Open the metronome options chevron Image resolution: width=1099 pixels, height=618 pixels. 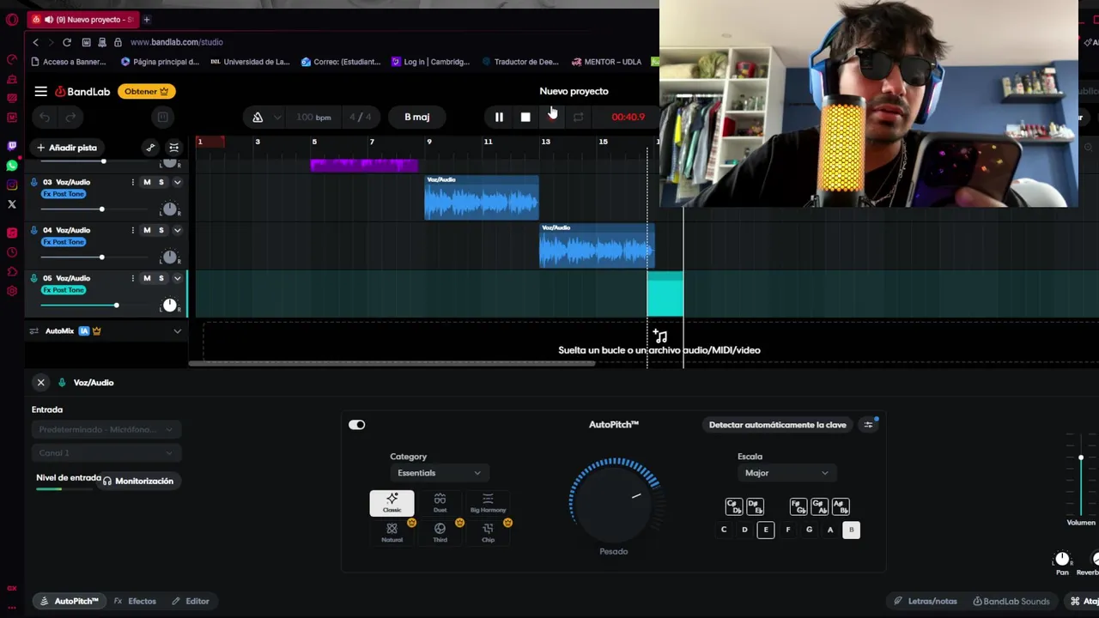pos(276,117)
